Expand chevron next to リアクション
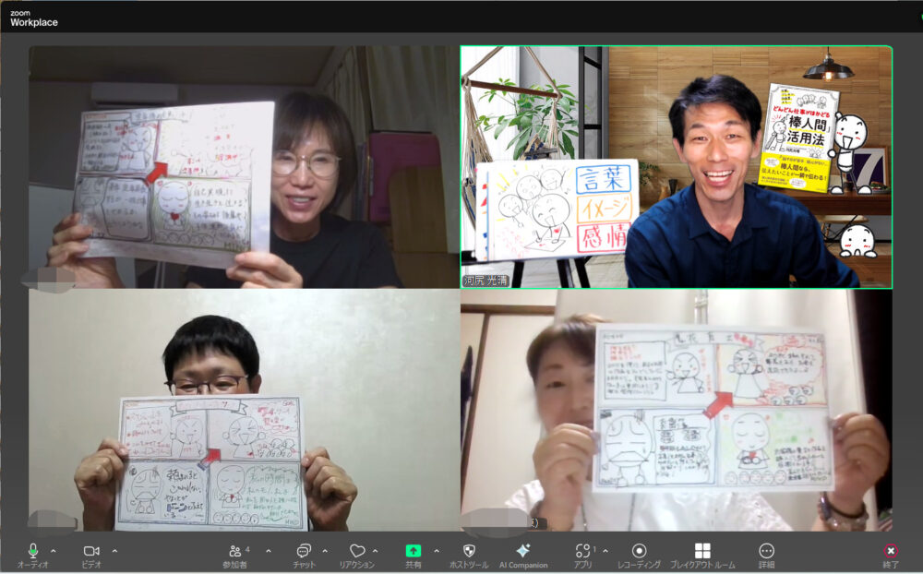This screenshot has width=923, height=574. (x=376, y=551)
